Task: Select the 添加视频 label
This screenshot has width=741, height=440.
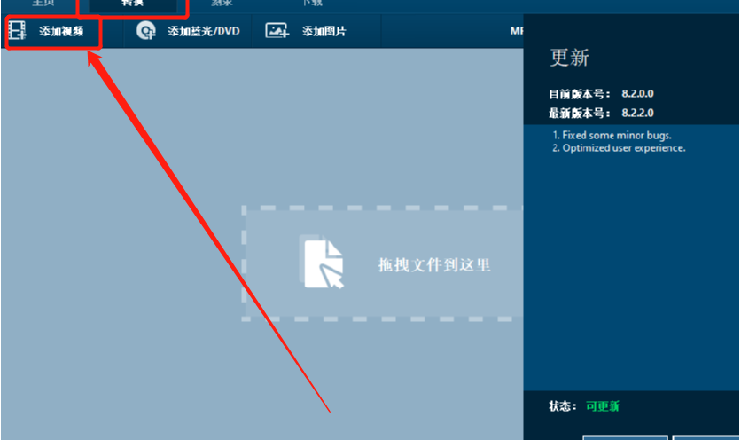Action: click(61, 31)
